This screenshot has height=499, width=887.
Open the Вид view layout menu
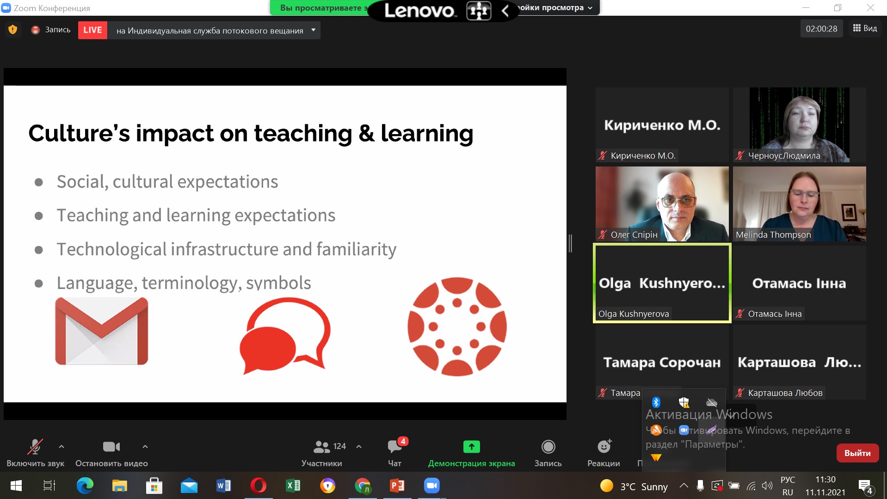pos(865,28)
